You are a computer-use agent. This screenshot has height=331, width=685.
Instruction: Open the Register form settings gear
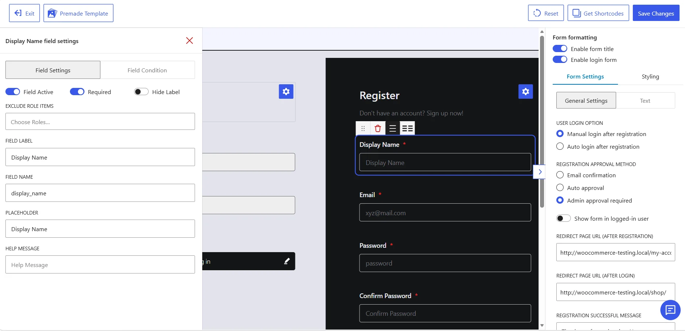click(x=526, y=92)
